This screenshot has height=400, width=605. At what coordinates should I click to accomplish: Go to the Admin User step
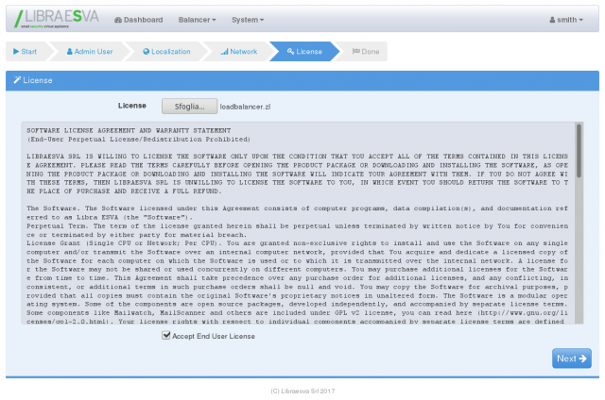[x=93, y=52]
